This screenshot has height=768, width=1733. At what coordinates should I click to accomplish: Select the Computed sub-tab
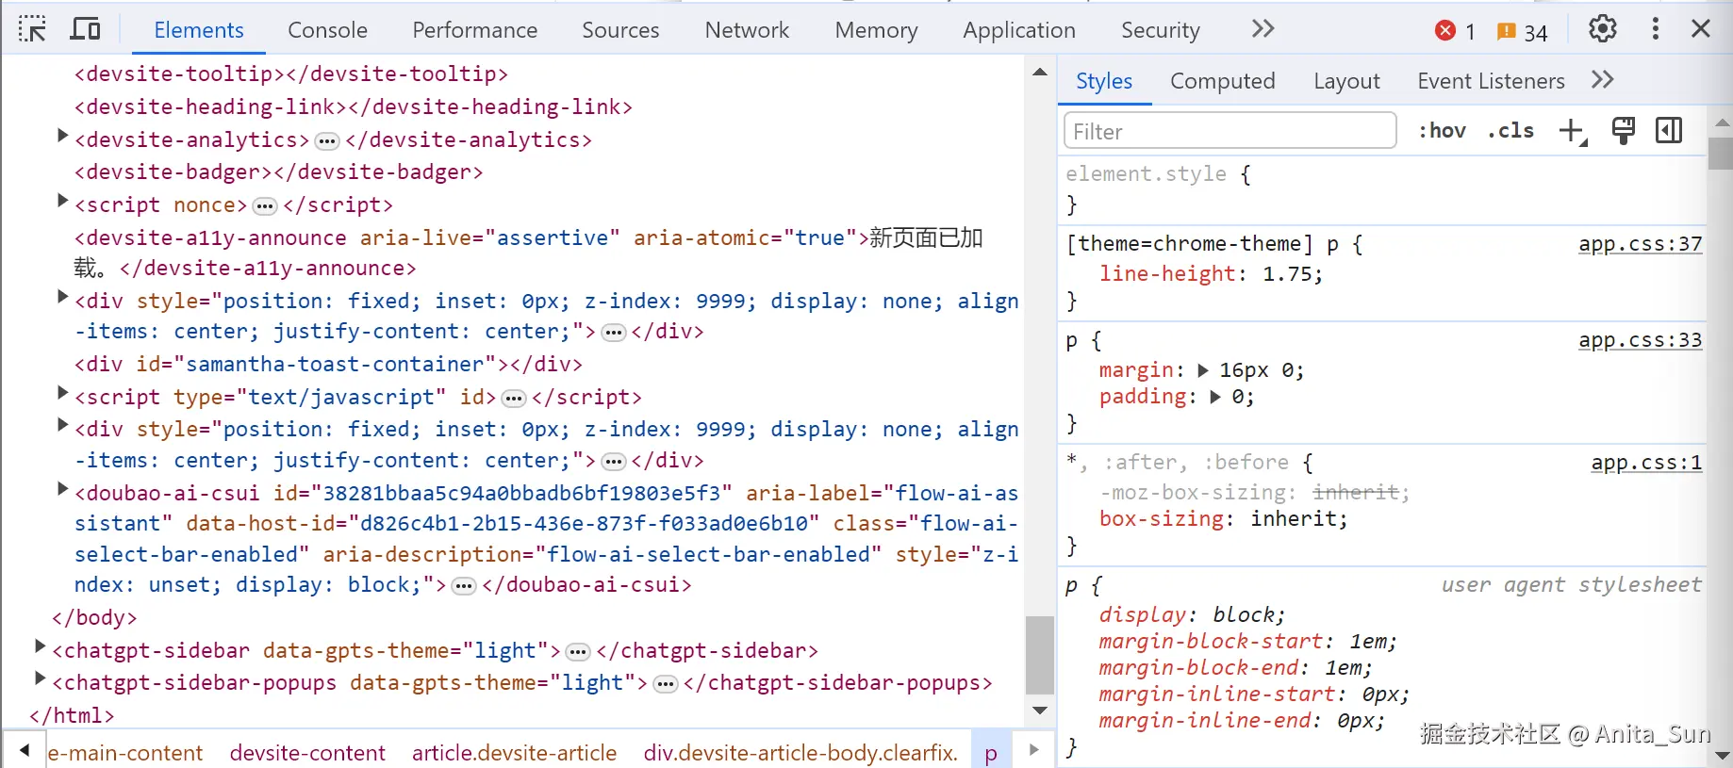pos(1222,81)
